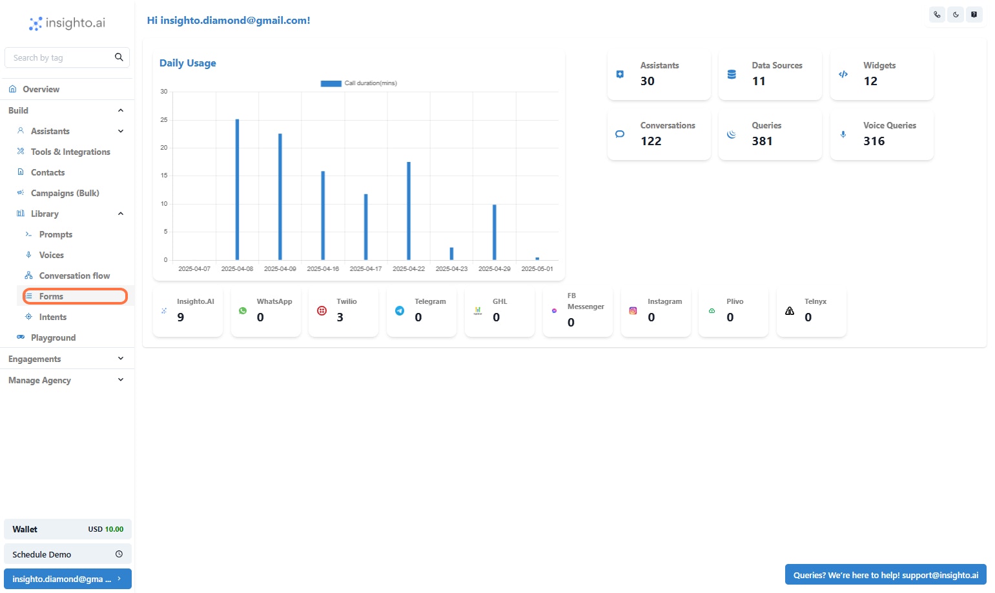This screenshot has width=995, height=593.
Task: Toggle the Call duration(mins) legend
Action: 359,83
